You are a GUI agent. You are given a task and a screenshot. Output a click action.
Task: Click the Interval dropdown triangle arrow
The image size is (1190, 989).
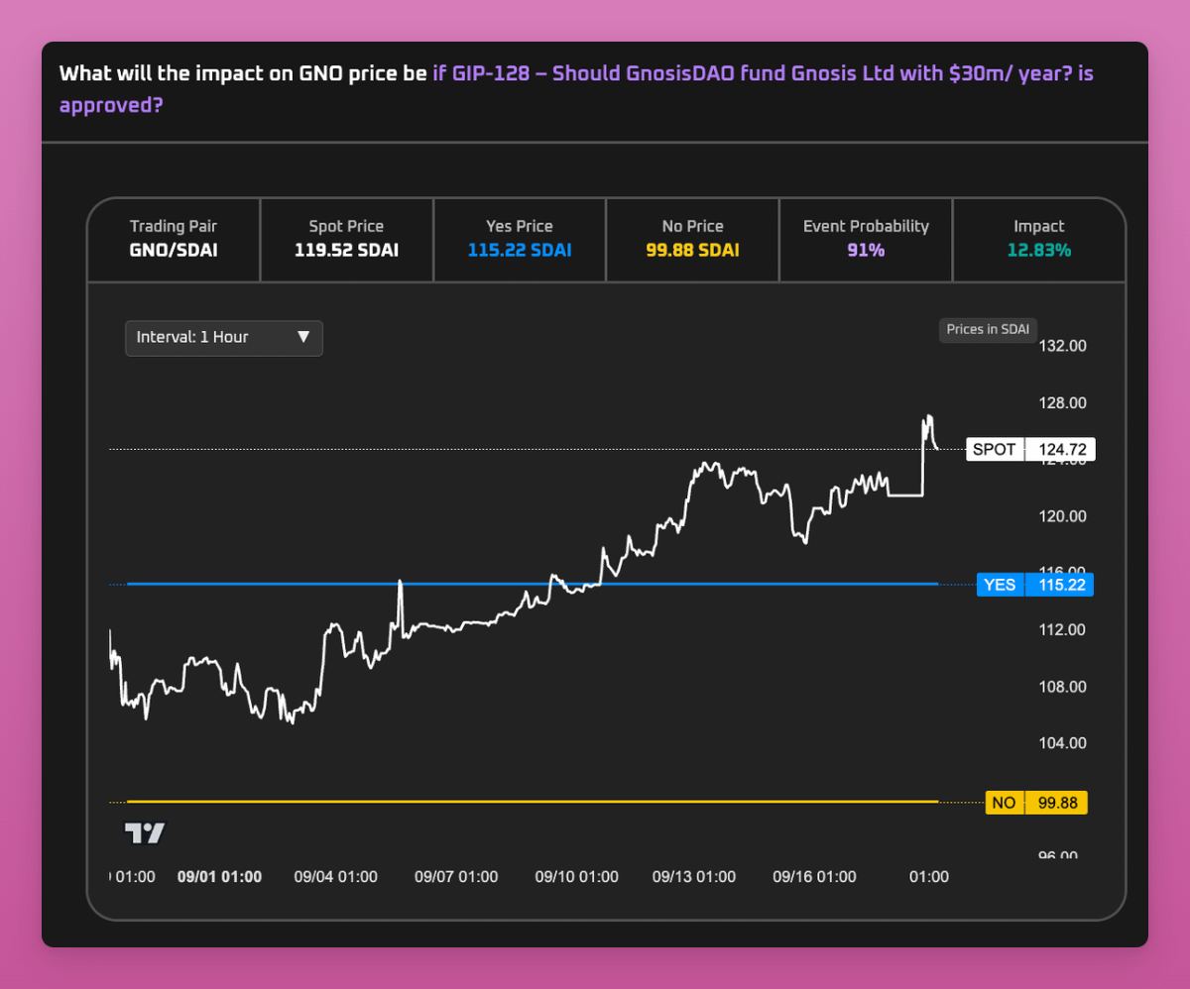(303, 337)
